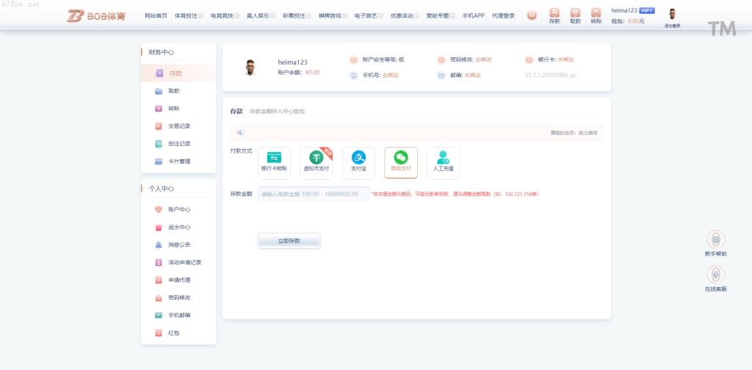Expand the 体育投注 navigation dropdown

click(189, 15)
